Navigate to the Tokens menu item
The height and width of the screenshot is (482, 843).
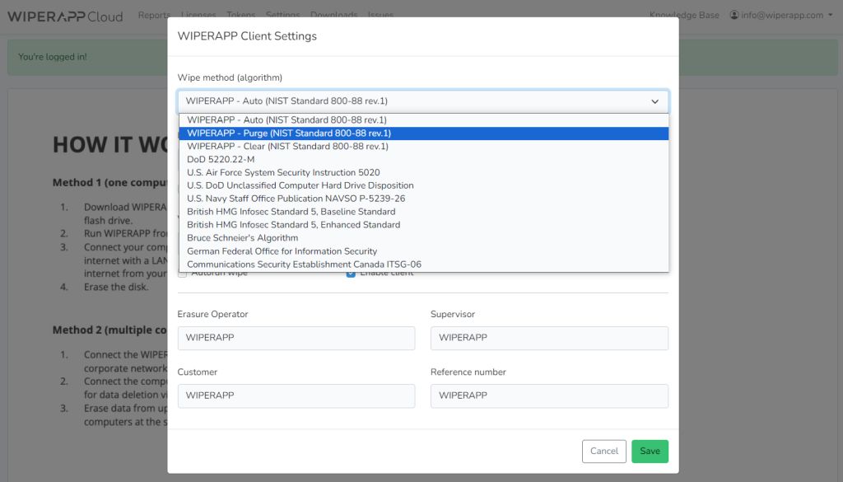click(x=242, y=14)
